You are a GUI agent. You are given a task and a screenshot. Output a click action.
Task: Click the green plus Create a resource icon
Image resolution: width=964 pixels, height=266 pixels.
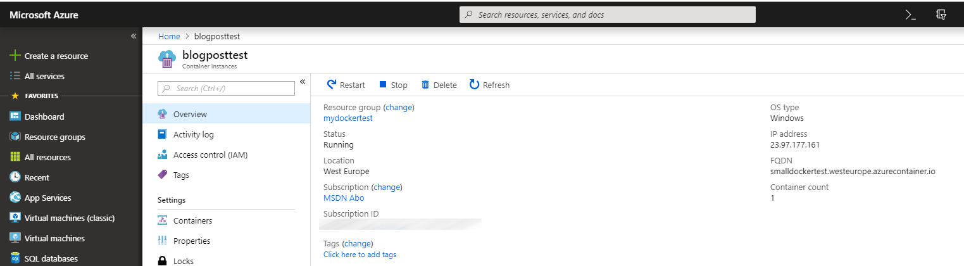point(15,56)
